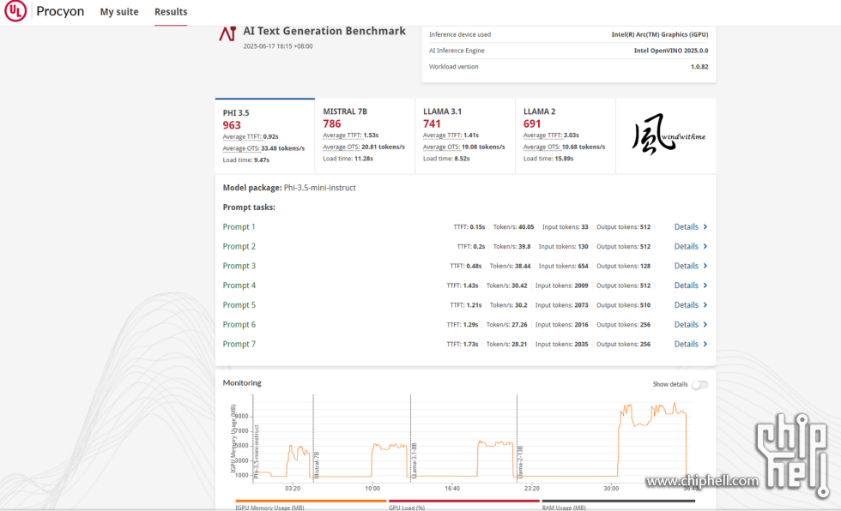Click 'Average TTFT' under LLAMA 2
Image resolution: width=841 pixels, height=511 pixels.
click(542, 135)
